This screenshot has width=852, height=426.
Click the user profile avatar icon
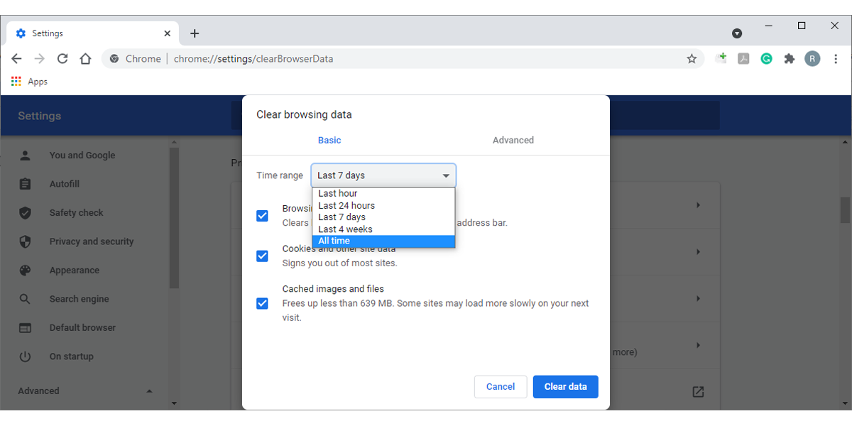click(812, 59)
